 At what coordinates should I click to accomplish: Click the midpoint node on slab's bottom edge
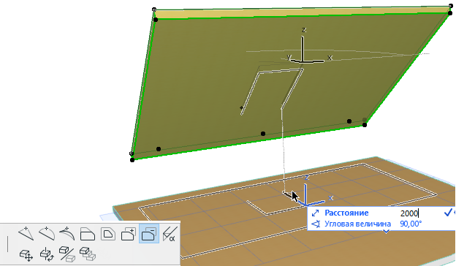(263, 134)
